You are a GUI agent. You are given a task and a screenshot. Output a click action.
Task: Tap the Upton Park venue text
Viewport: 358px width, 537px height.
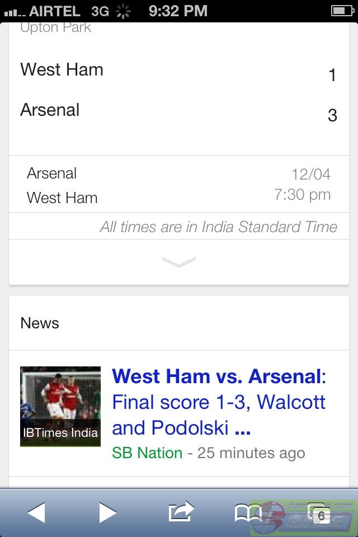pos(56,28)
